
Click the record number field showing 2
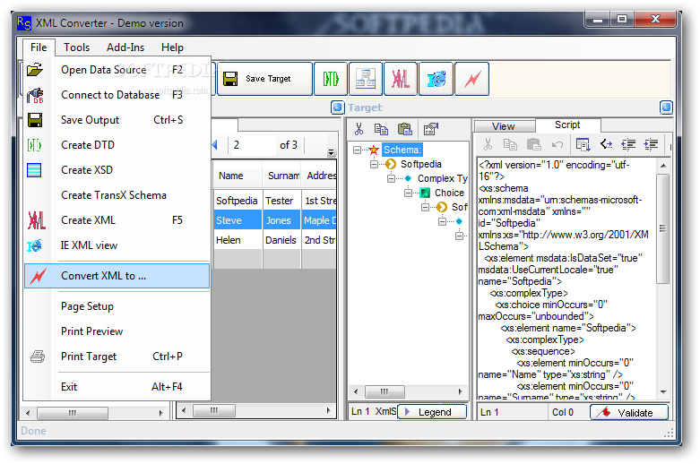(x=252, y=145)
